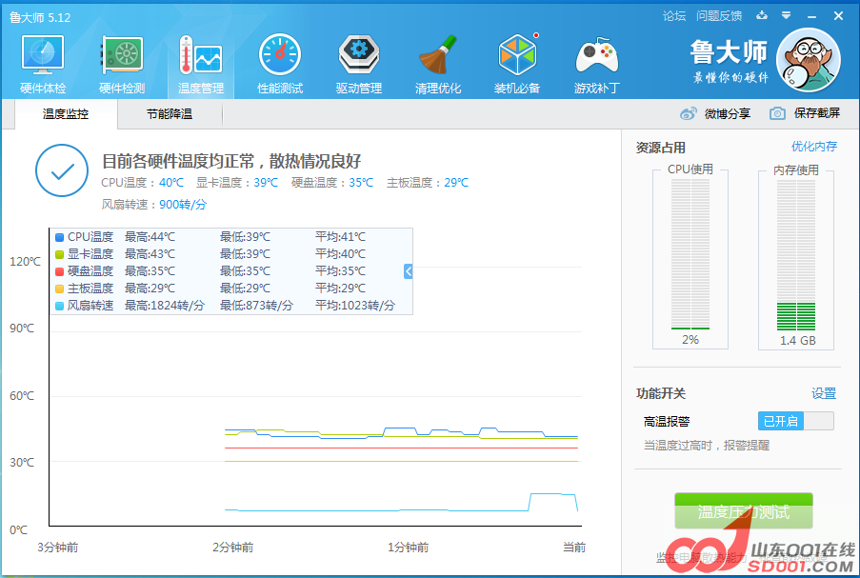860x578 pixels.
Task: Click the 1.4 GB memory value
Action: click(x=797, y=341)
